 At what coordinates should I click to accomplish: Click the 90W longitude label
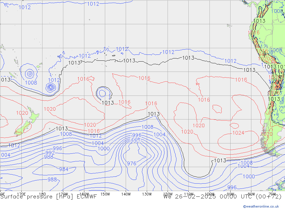(x=231, y=194)
